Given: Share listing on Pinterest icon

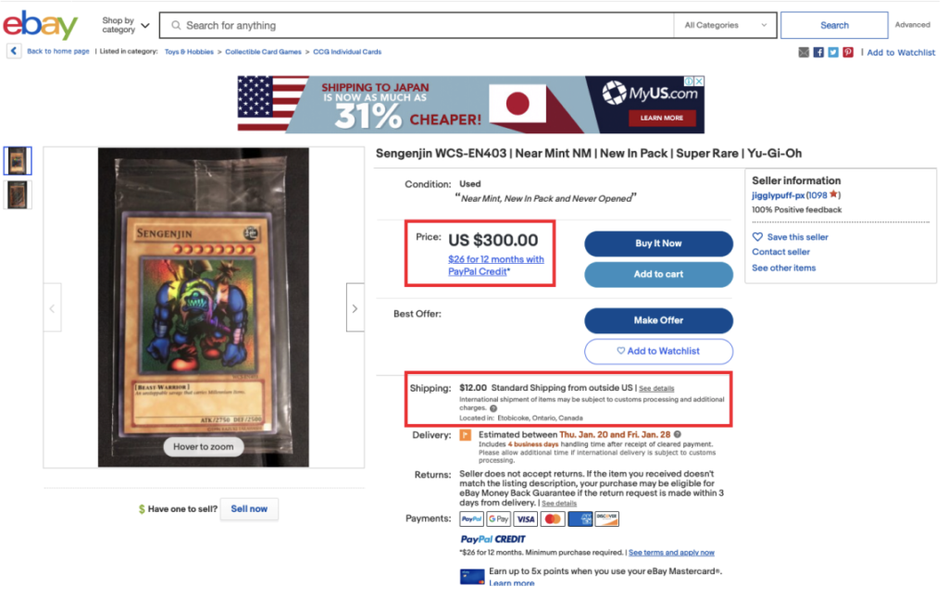Looking at the screenshot, I should [x=848, y=53].
